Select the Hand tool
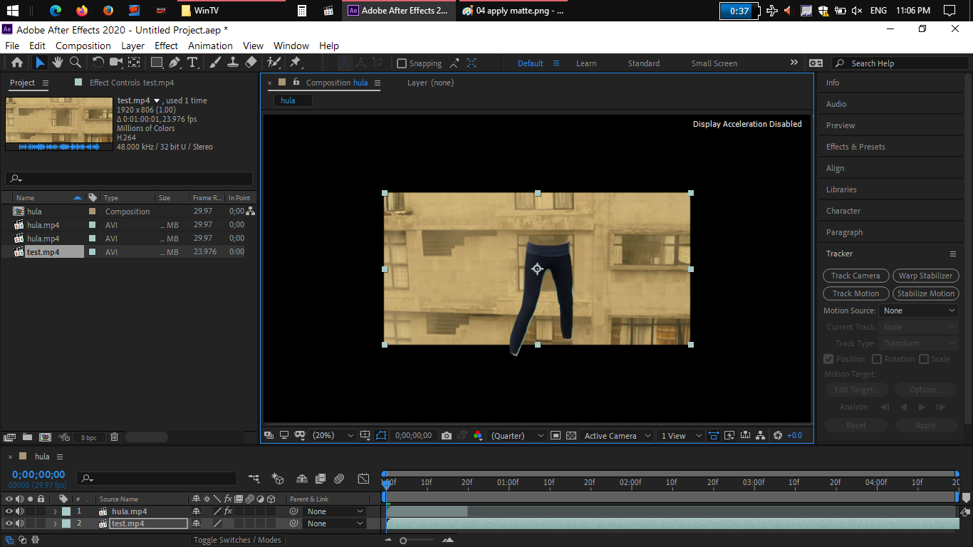Image resolution: width=973 pixels, height=547 pixels. tap(57, 63)
